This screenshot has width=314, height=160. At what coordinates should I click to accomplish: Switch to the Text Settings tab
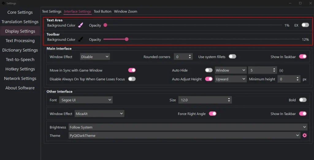point(52,11)
